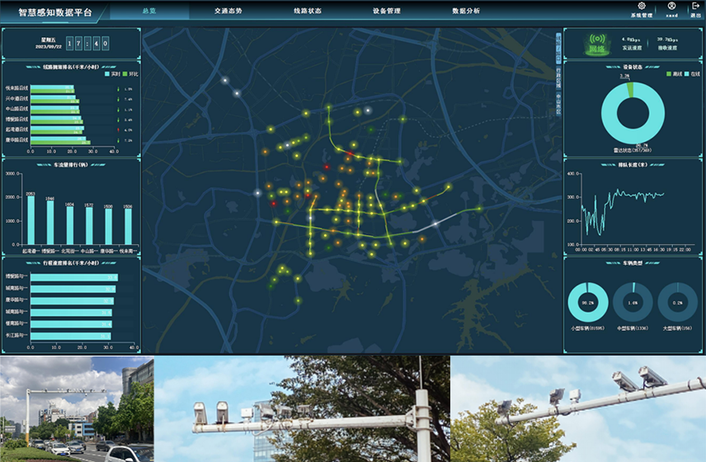
Task: Toggle the 在线 device legend item
Action: (x=690, y=73)
